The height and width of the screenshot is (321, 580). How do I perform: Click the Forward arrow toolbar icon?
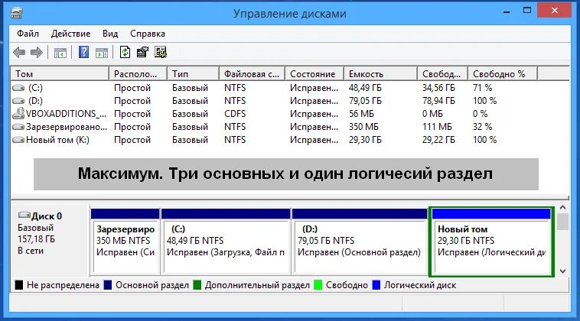point(36,53)
